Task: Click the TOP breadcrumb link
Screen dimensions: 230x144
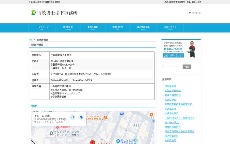Action: [31, 40]
